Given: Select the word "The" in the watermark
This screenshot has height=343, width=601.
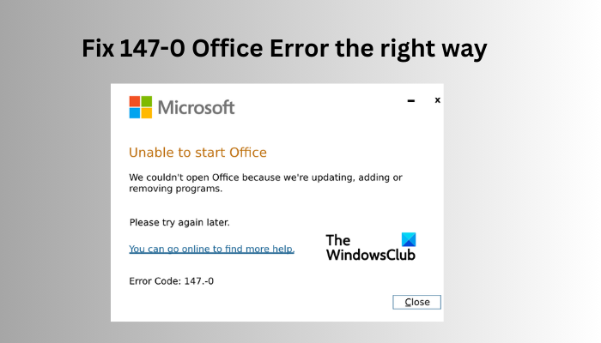Looking at the screenshot, I should (x=338, y=241).
